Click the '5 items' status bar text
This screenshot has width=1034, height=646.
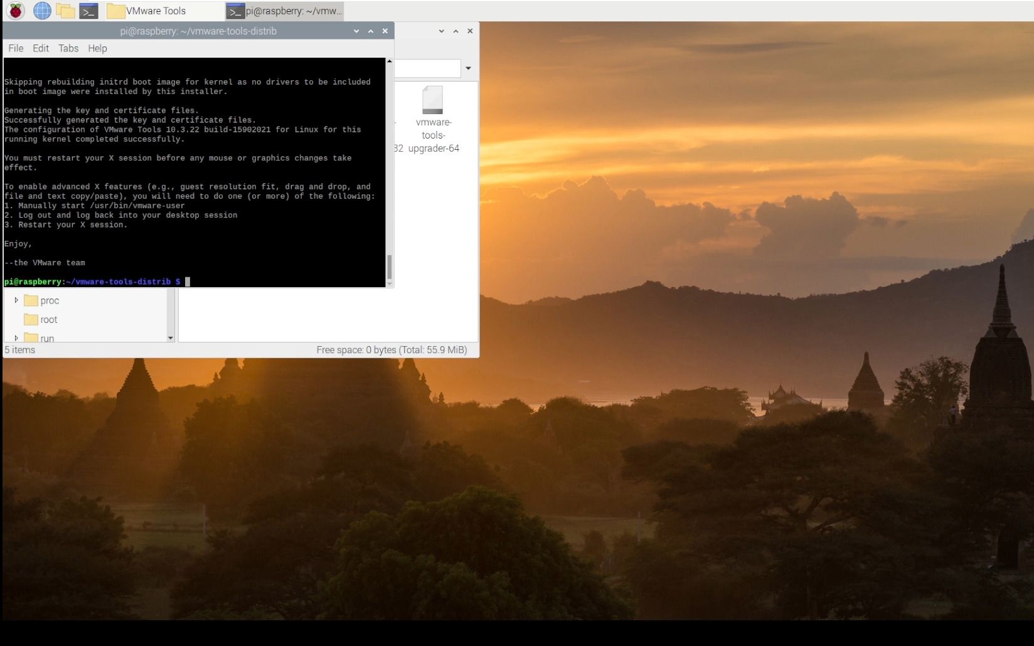20,350
